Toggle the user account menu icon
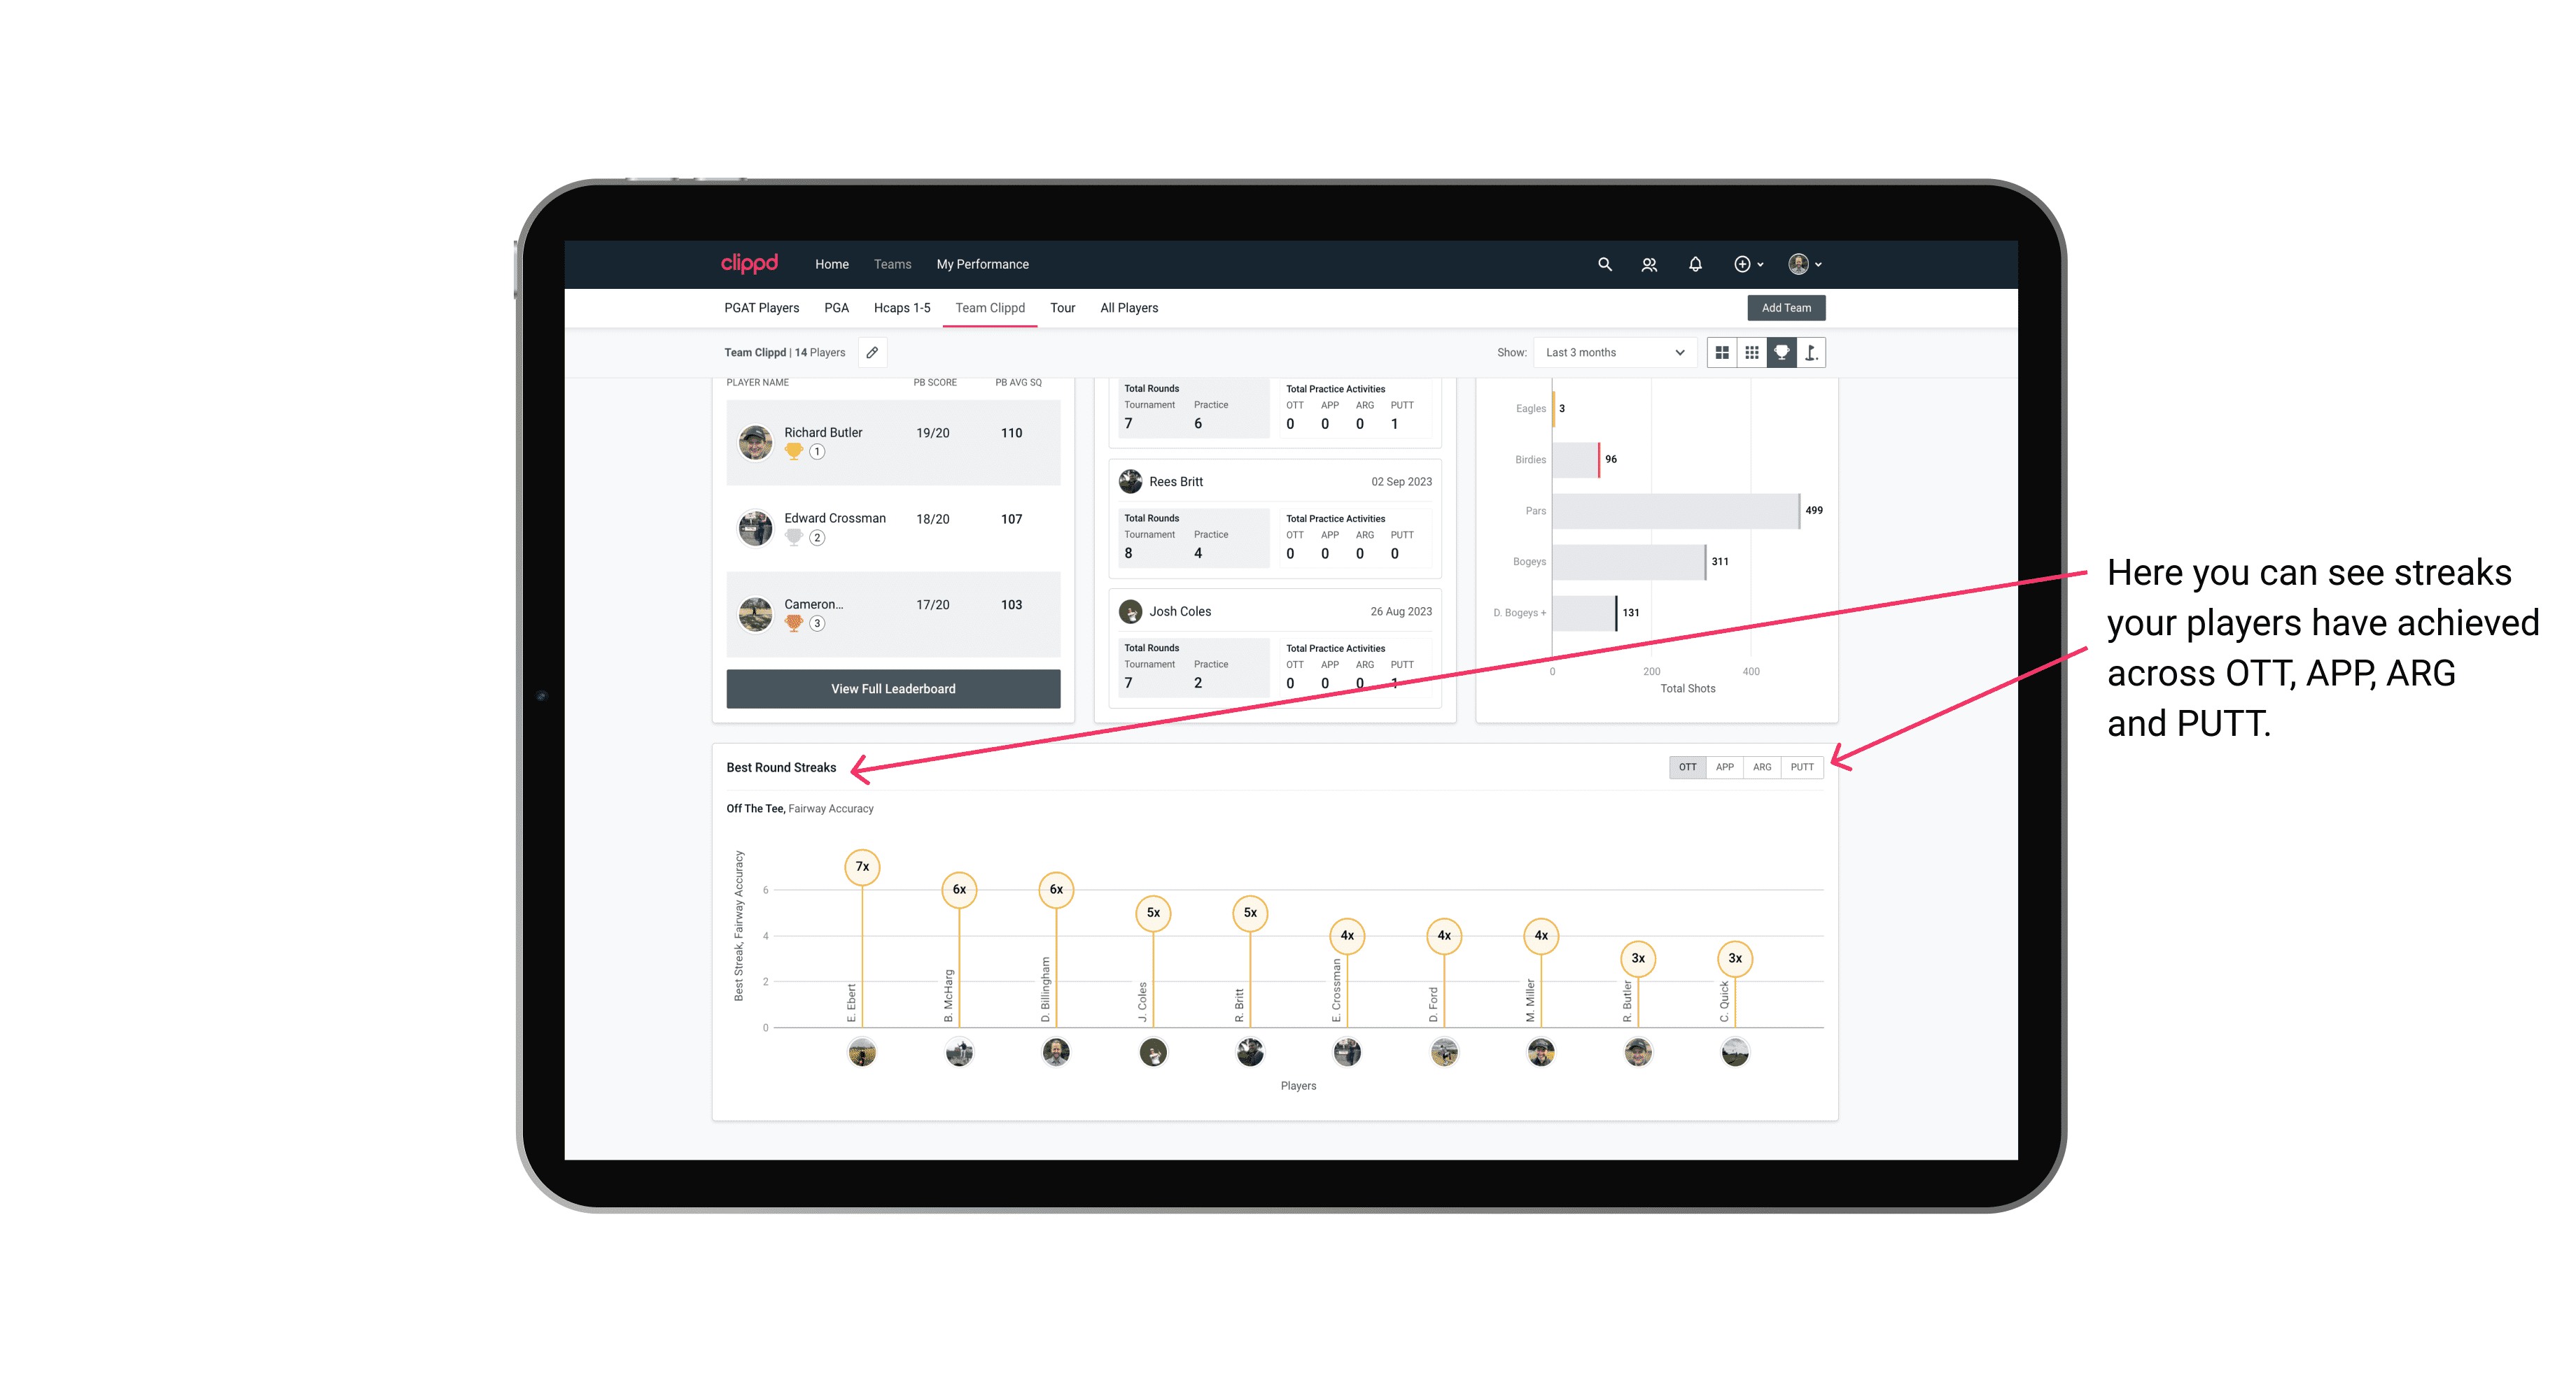The height and width of the screenshot is (1385, 2576). [1805, 264]
